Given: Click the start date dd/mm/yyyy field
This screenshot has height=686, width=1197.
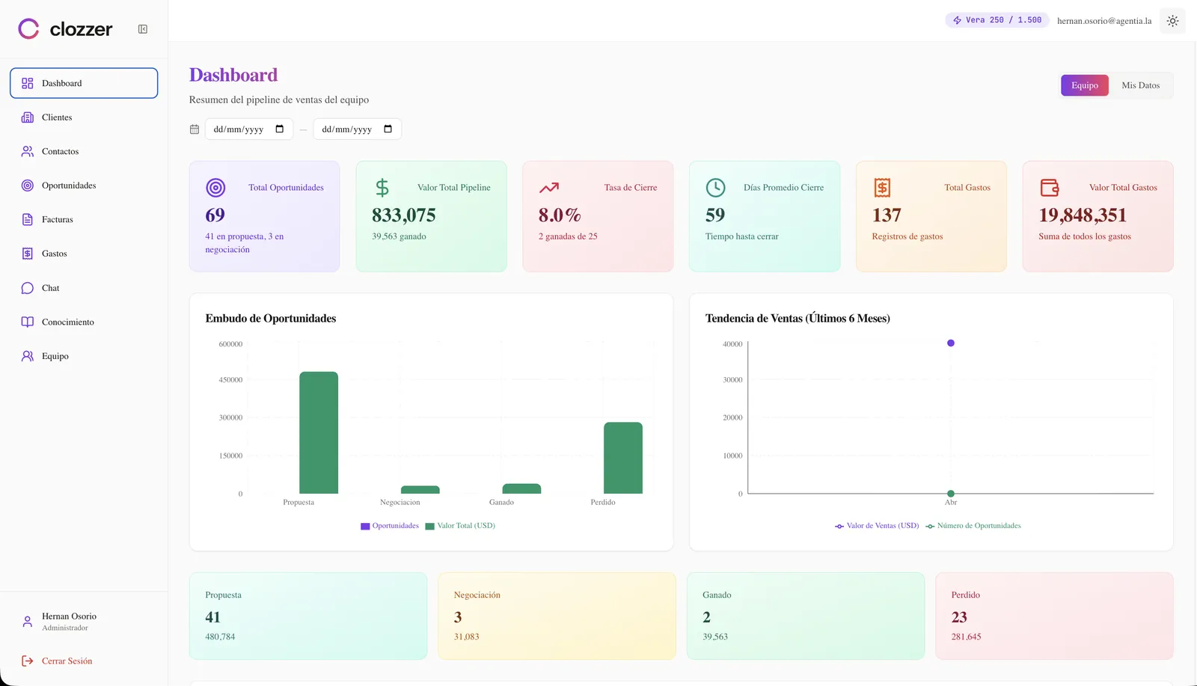Looking at the screenshot, I should pyautogui.click(x=249, y=129).
